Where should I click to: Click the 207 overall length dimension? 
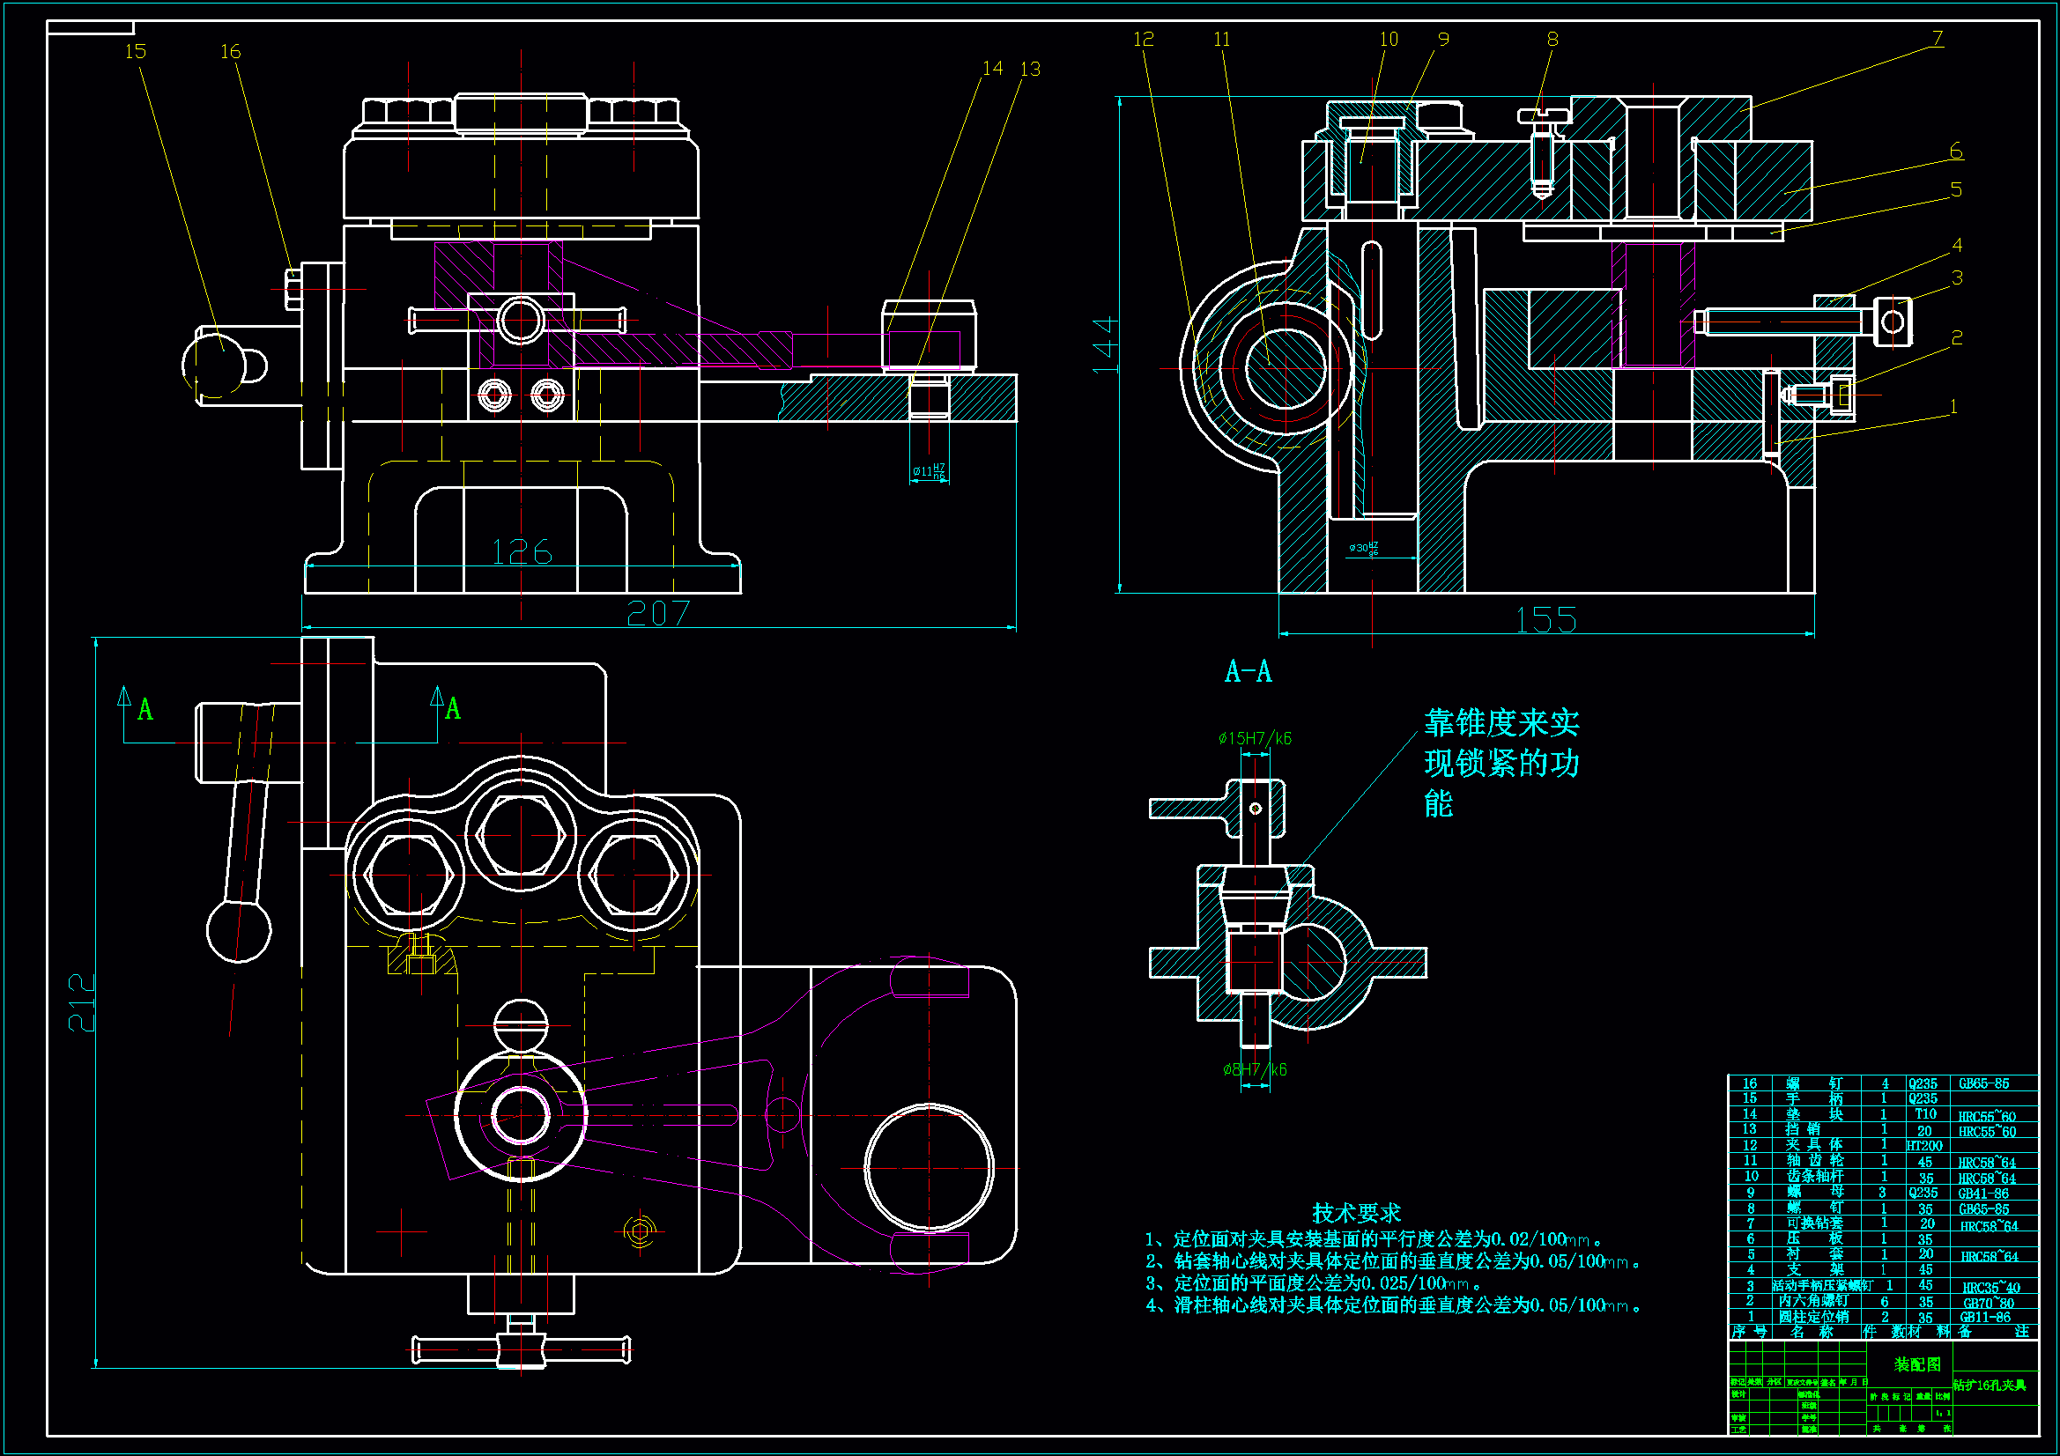pos(657,613)
